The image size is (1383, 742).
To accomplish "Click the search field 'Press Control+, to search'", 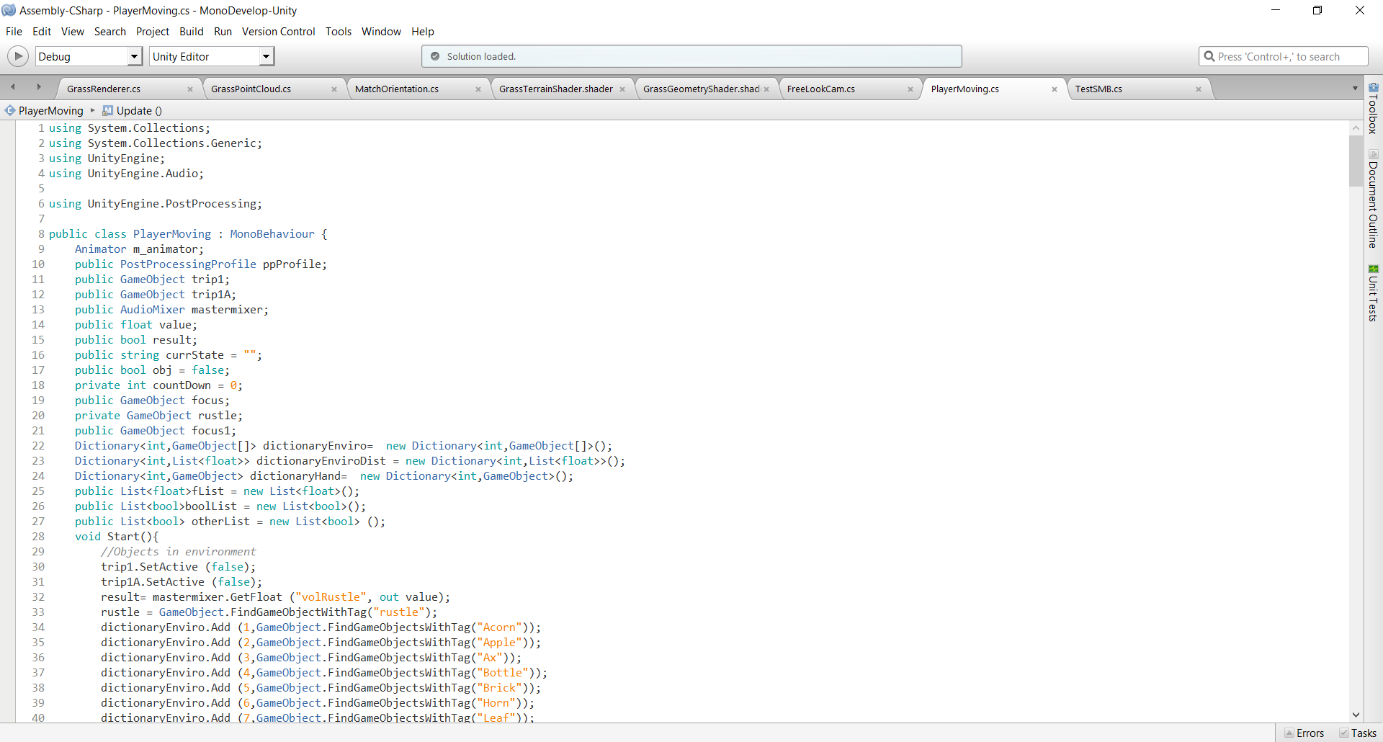I will pos(1283,56).
